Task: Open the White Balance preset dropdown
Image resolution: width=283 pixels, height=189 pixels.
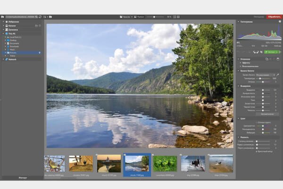Action: (266, 75)
